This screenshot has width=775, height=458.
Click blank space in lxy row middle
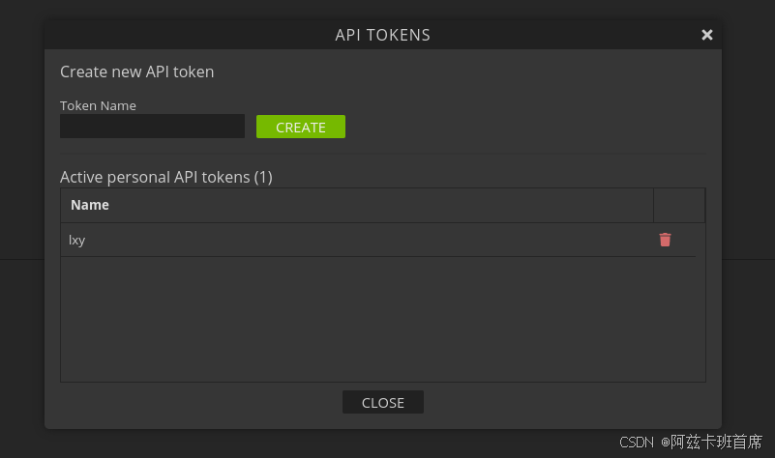click(368, 240)
